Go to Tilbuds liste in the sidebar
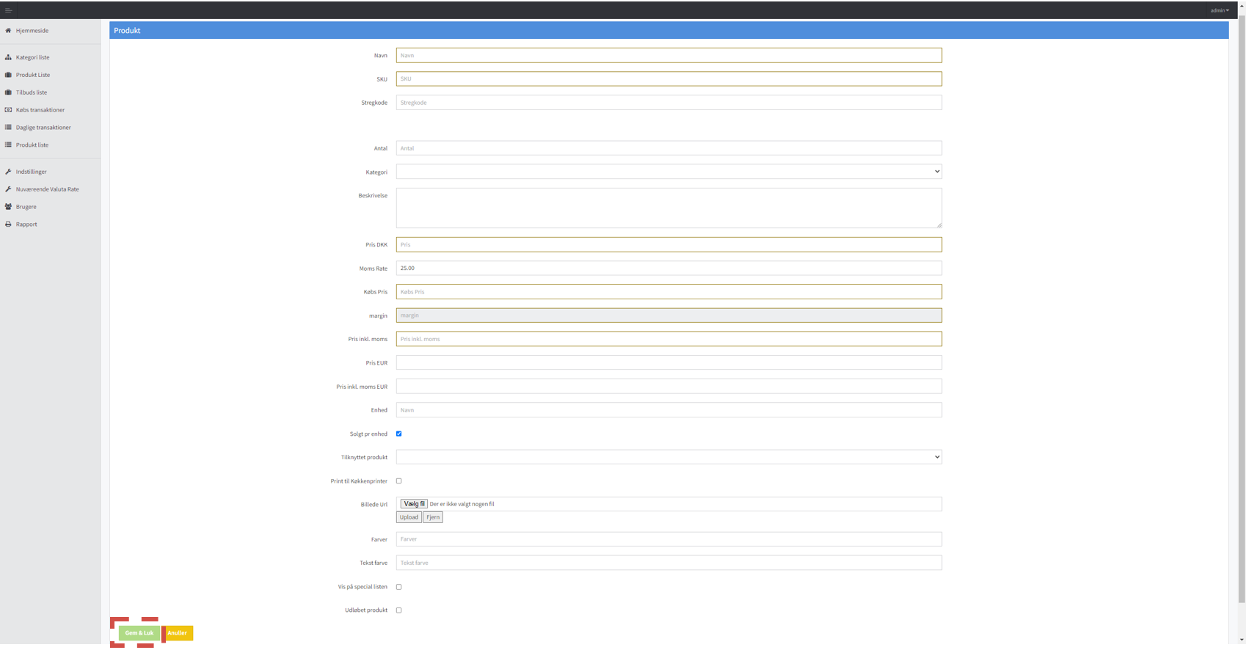The height and width of the screenshot is (650, 1246). click(32, 92)
